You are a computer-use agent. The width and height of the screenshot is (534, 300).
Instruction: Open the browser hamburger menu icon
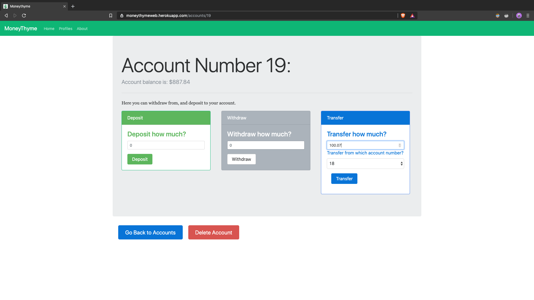(528, 16)
